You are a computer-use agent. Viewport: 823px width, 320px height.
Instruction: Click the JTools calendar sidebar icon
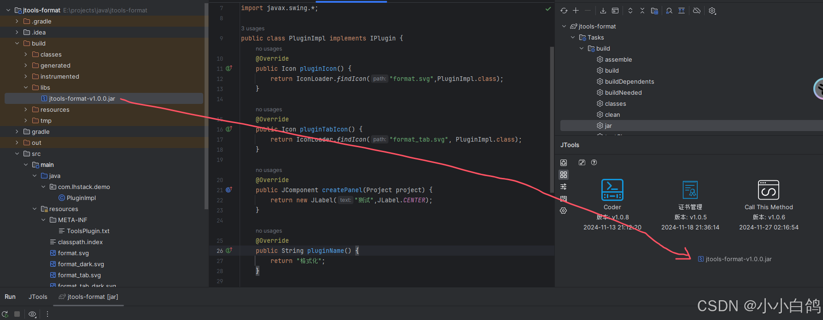pos(564,199)
